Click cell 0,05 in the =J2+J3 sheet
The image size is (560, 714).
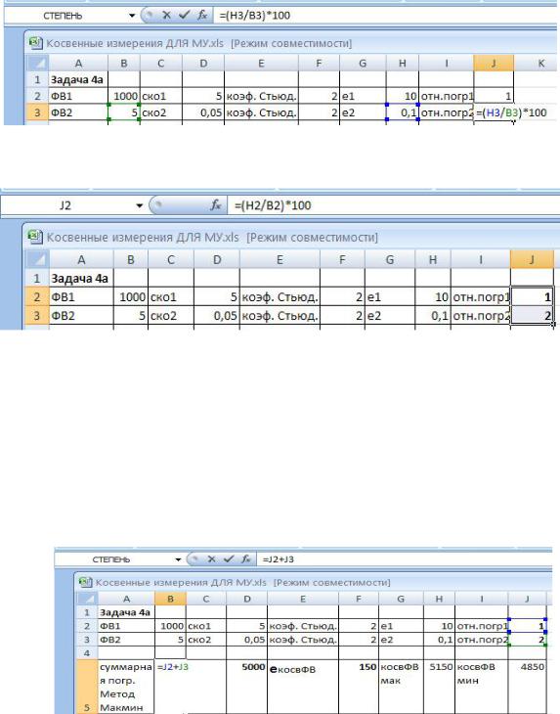247,640
